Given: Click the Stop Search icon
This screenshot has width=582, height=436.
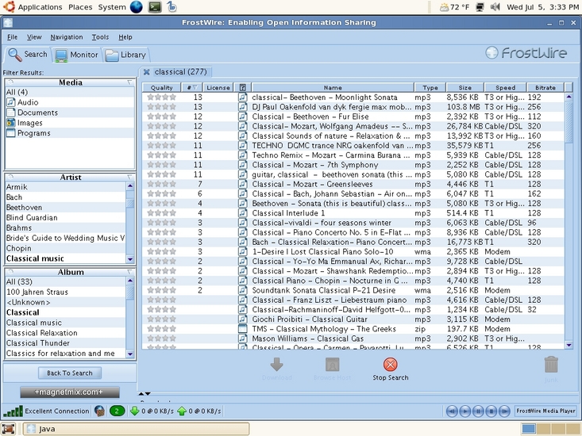Looking at the screenshot, I should click(390, 364).
